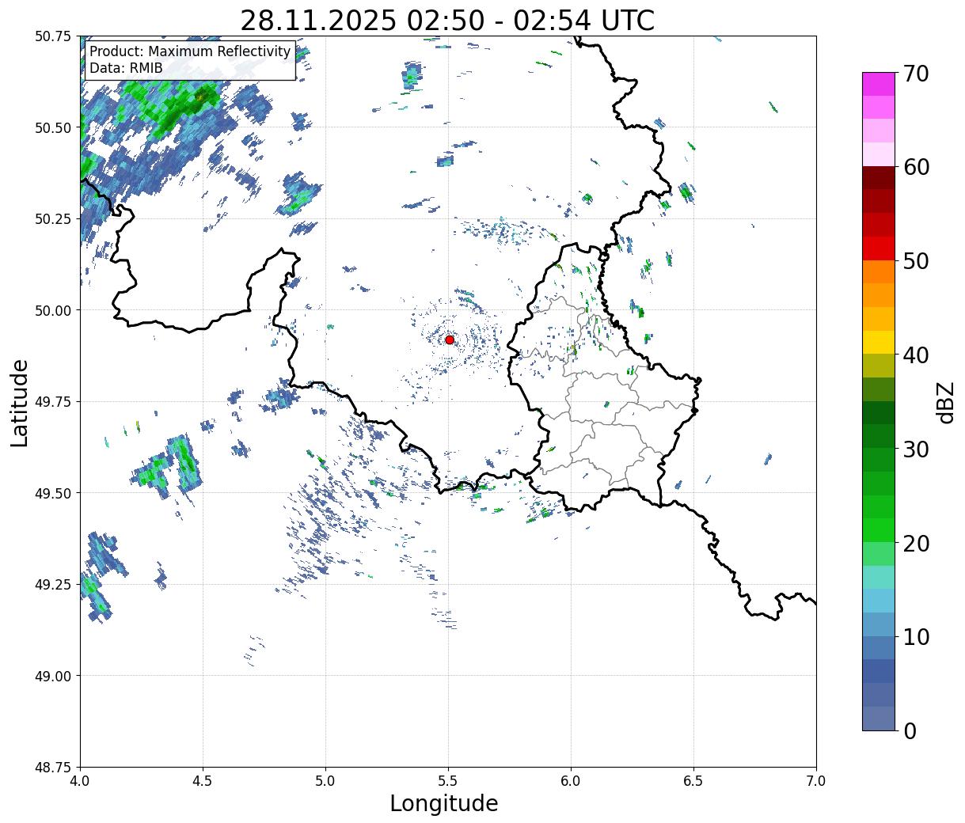
Task: Click the 'Product: Maximum Reflectivity' label
Action: [190, 51]
